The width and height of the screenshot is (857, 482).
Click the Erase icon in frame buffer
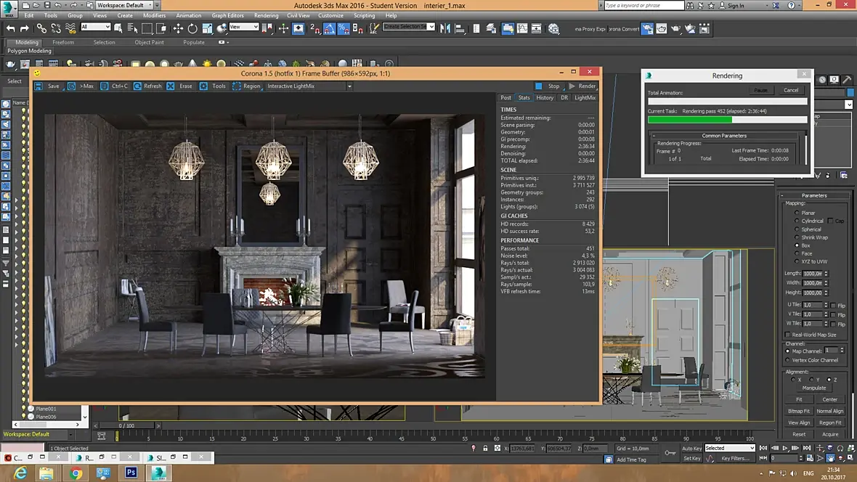171,86
